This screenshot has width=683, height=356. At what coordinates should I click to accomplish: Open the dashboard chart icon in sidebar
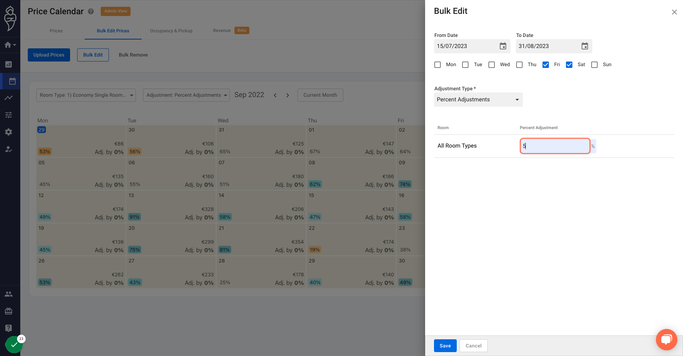pyautogui.click(x=9, y=64)
